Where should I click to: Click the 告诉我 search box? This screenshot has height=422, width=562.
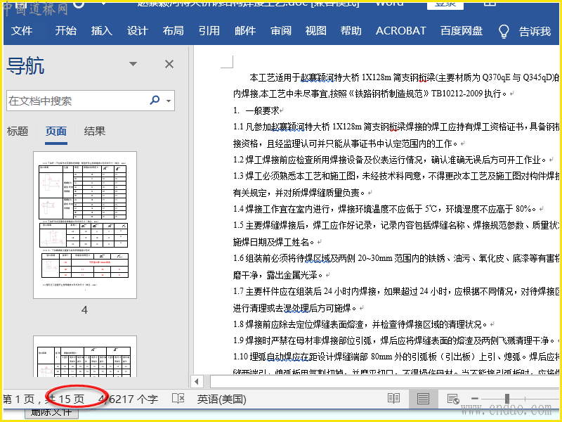[535, 32]
